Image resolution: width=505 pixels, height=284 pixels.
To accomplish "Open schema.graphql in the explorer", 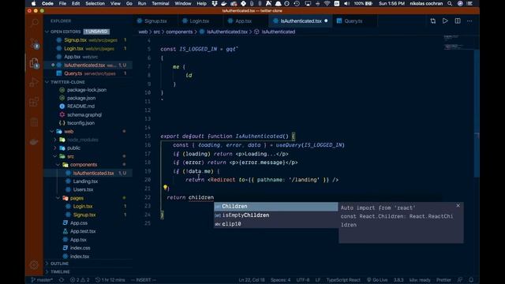I will (84, 114).
